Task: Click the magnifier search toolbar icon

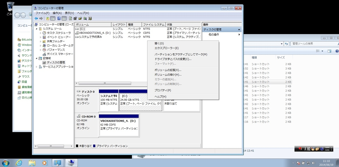Action: [x=85, y=18]
